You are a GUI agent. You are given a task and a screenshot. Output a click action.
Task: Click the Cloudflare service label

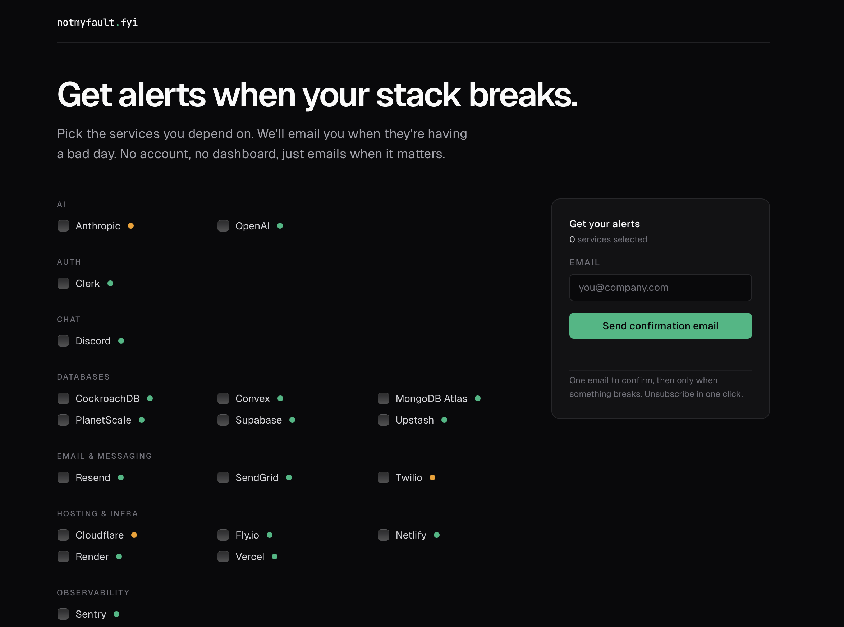(x=100, y=535)
